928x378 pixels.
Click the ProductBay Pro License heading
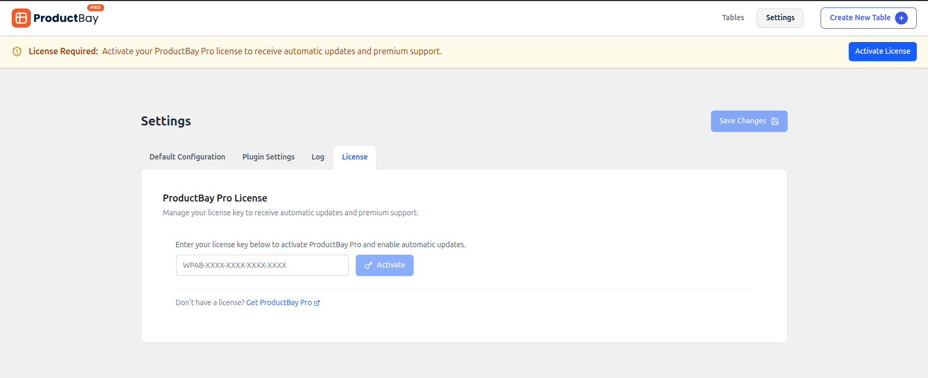(215, 198)
